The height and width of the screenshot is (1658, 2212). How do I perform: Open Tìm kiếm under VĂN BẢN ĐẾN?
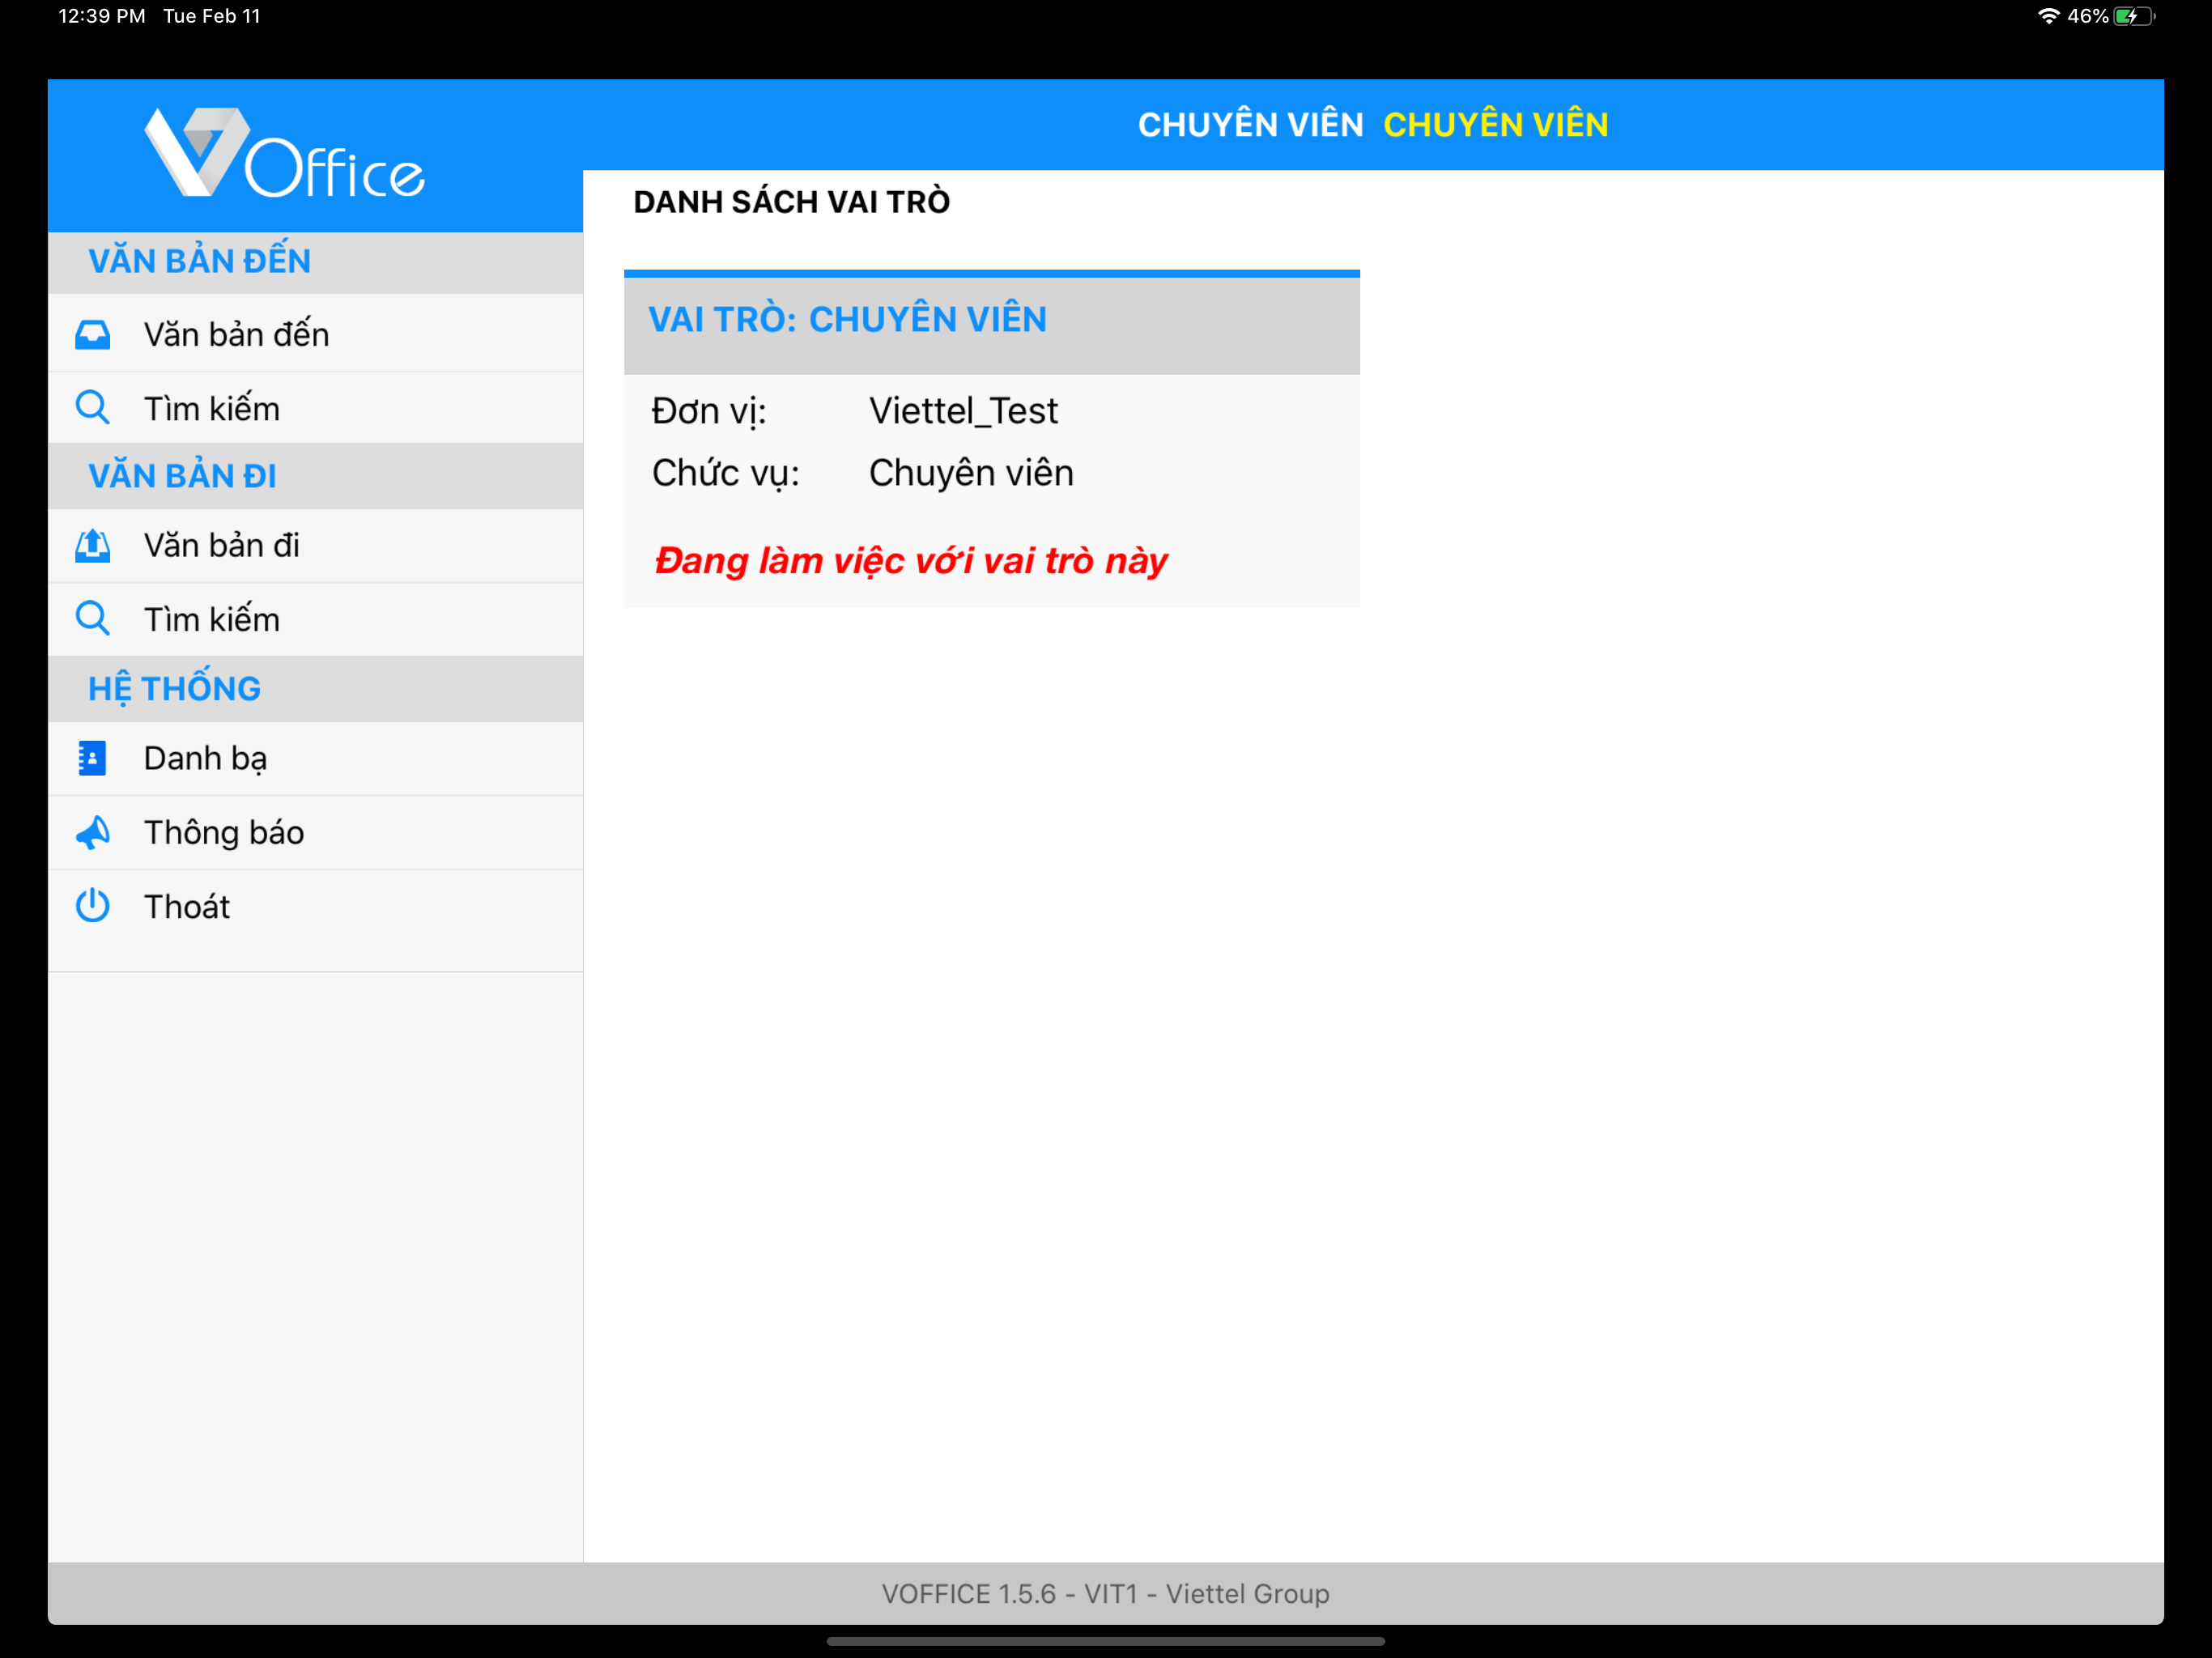(315, 408)
